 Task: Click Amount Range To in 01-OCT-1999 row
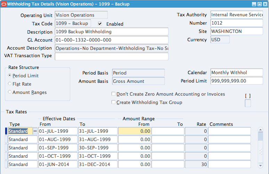coord(168,156)
